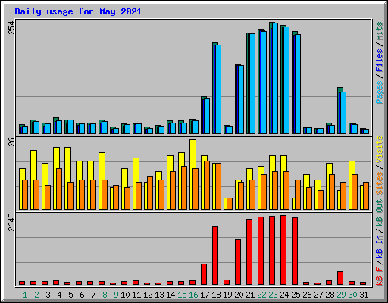Select day label 7 on the x-axis
The height and width of the screenshot is (303, 388).
click(93, 295)
